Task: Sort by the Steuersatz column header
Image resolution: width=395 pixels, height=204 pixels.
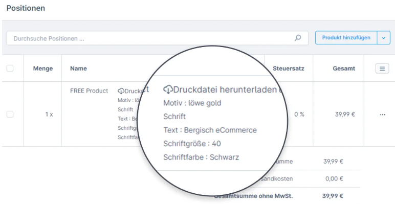Action: click(289, 69)
